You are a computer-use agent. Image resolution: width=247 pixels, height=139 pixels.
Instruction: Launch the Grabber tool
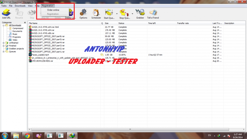click(x=140, y=14)
